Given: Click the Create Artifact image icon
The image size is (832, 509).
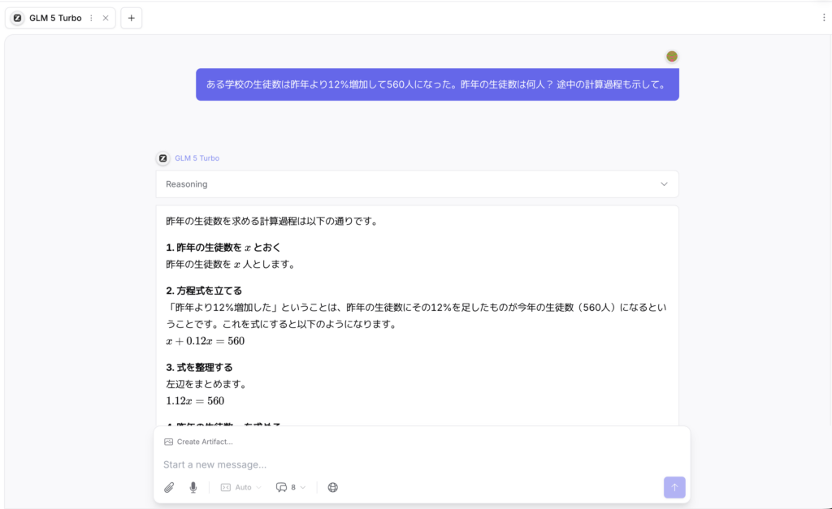Looking at the screenshot, I should [x=168, y=442].
